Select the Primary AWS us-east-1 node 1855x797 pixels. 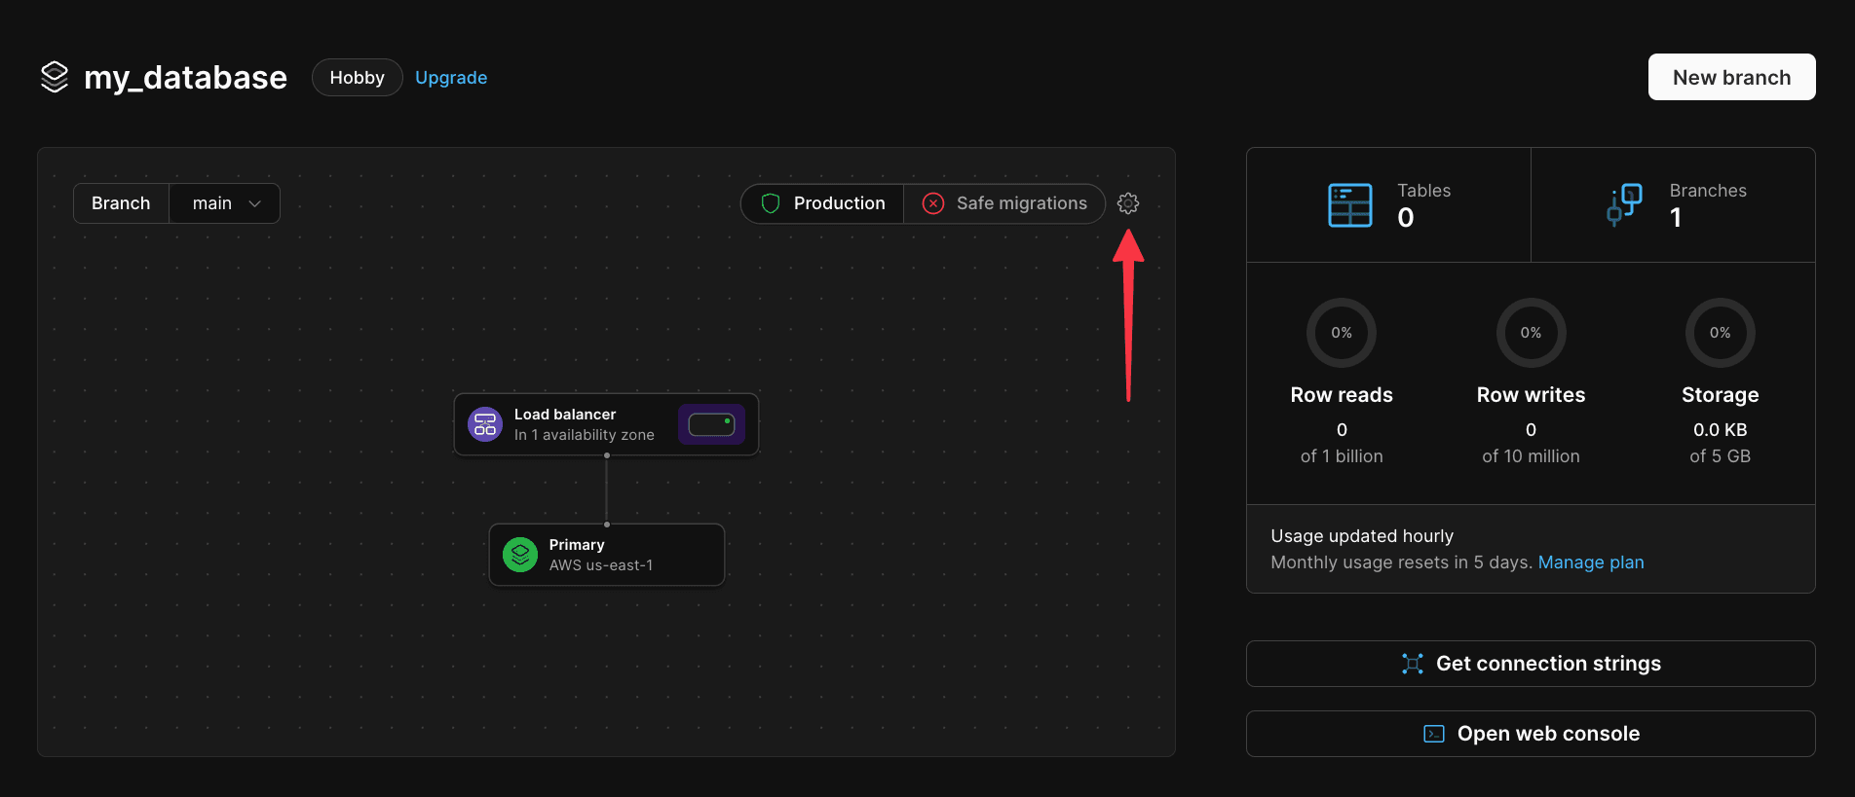click(606, 555)
